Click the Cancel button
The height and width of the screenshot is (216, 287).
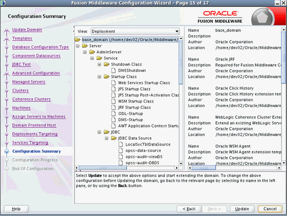click(270, 209)
